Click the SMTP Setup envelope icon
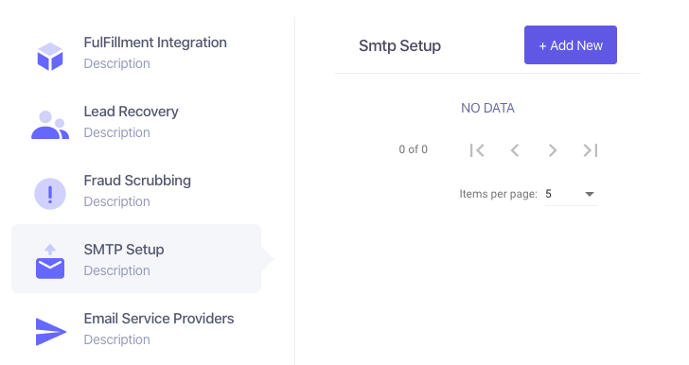Image resolution: width=689 pixels, height=365 pixels. coord(50,261)
